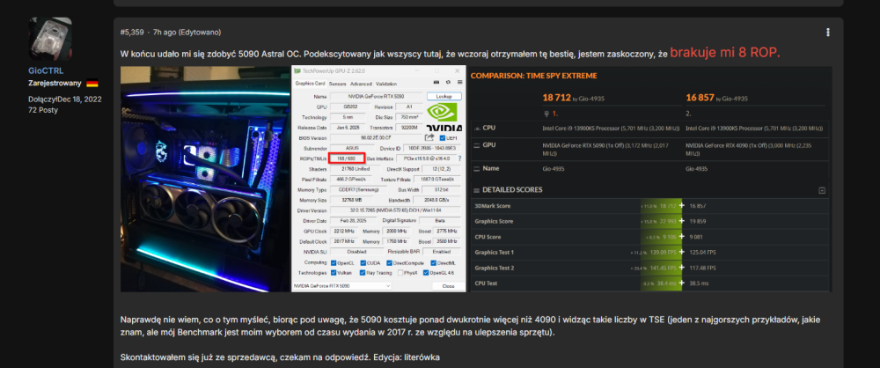Click the GPU-Z window close X
Image resolution: width=880 pixels, height=368 pixels.
(458, 71)
